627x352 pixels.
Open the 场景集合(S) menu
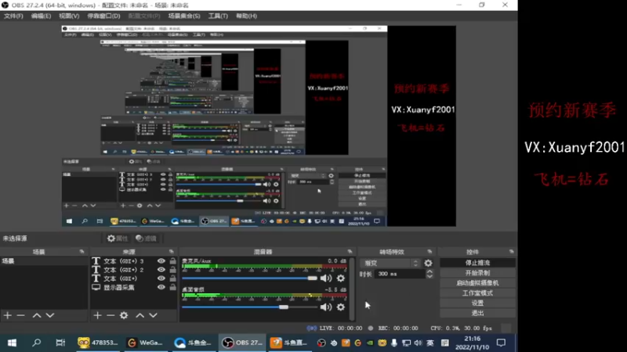[x=184, y=16]
